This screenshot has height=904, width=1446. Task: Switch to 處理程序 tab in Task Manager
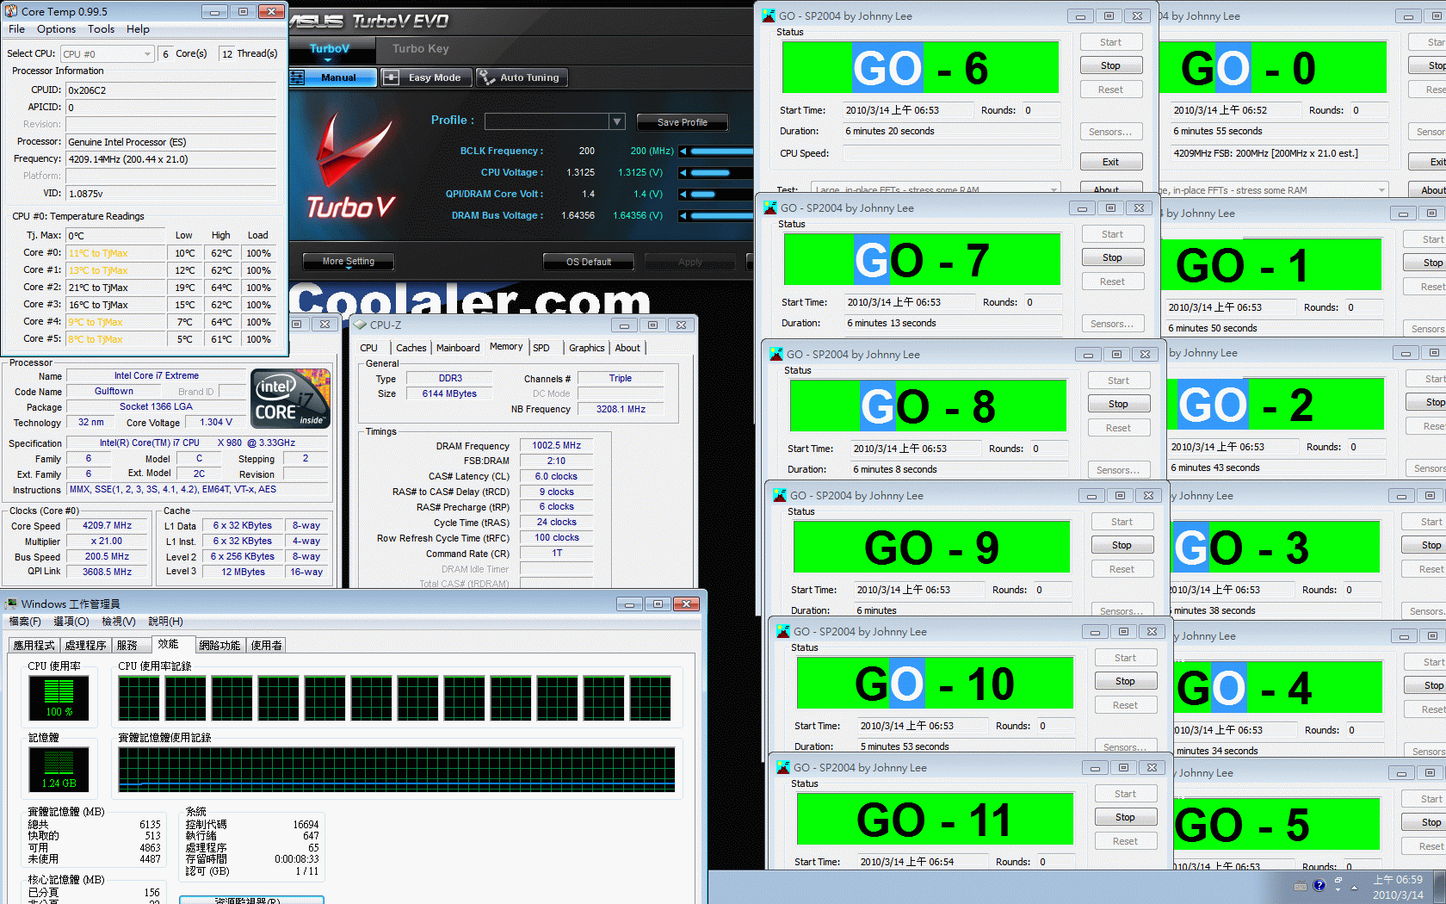(x=86, y=646)
